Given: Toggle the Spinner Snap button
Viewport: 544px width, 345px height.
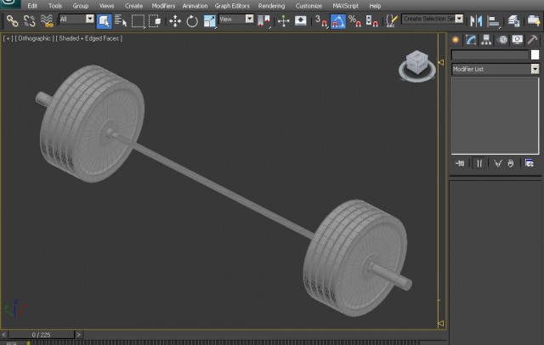Looking at the screenshot, I should [x=371, y=21].
